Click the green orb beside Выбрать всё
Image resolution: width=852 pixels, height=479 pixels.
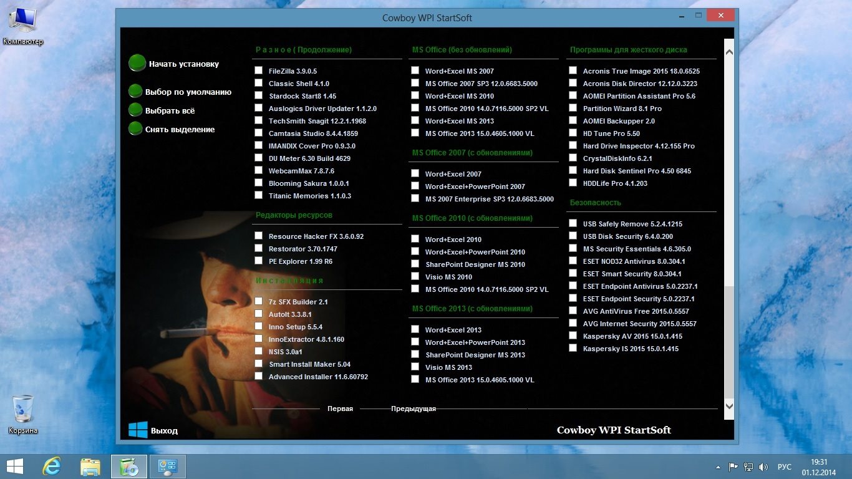pos(135,110)
